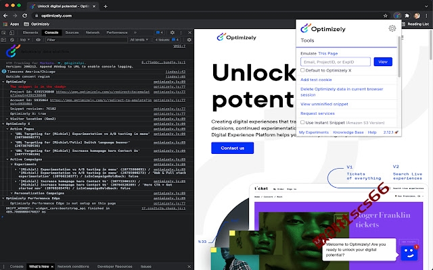Open the top JavaScript context dropdown
Screen dimensions: 433x270
pos(24,40)
